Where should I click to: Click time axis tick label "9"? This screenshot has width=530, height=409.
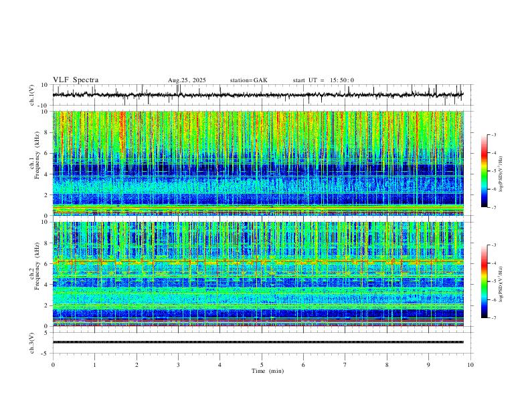pyautogui.click(x=428, y=365)
